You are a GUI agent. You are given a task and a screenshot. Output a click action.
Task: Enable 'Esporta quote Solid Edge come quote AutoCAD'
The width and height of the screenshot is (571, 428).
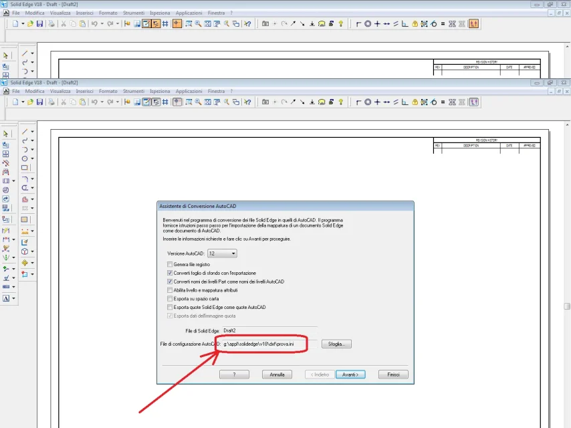tap(170, 307)
